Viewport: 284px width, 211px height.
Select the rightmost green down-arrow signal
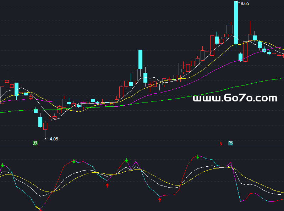(198, 156)
